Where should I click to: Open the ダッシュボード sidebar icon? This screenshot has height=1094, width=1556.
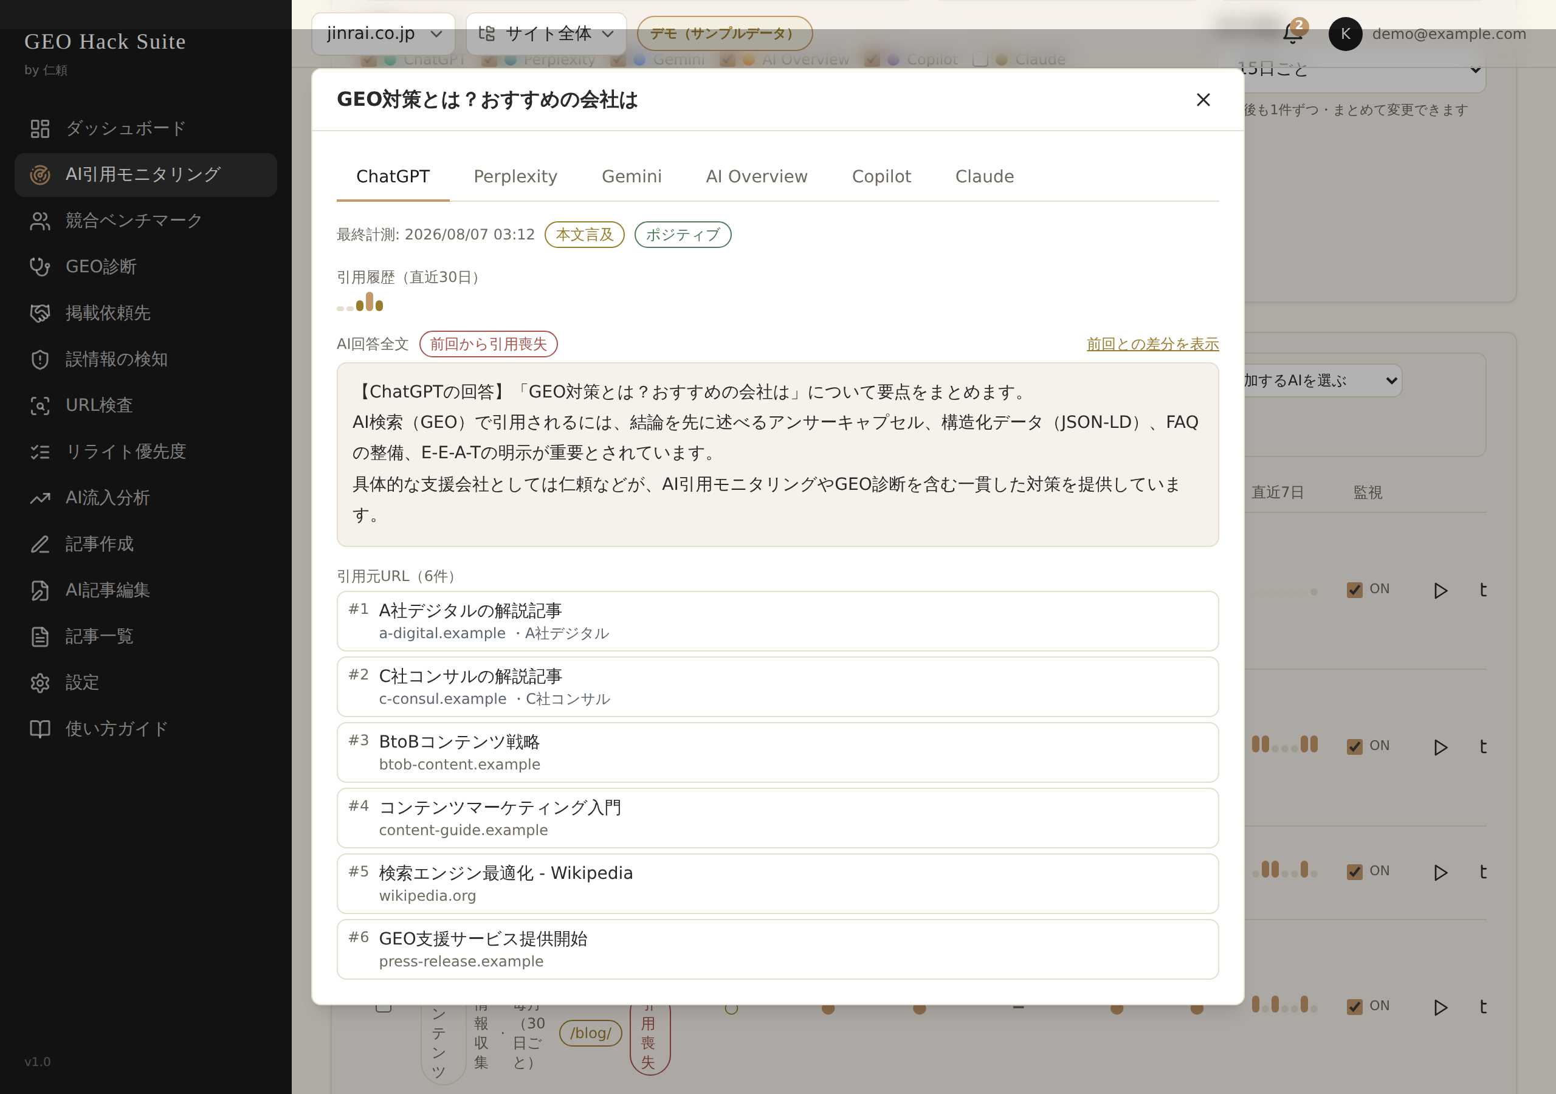(x=40, y=128)
